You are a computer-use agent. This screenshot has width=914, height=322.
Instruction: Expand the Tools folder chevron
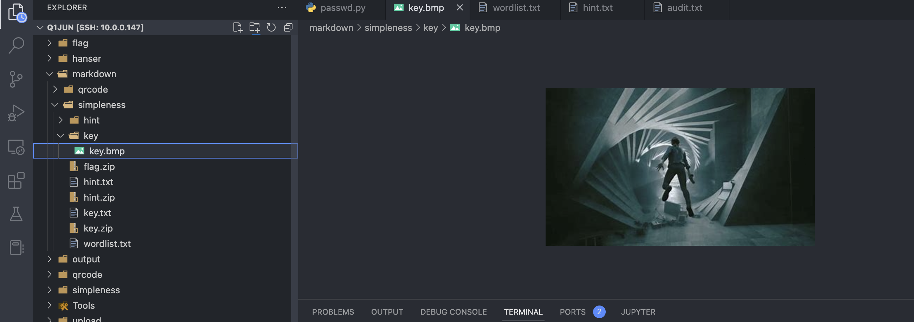[49, 306]
